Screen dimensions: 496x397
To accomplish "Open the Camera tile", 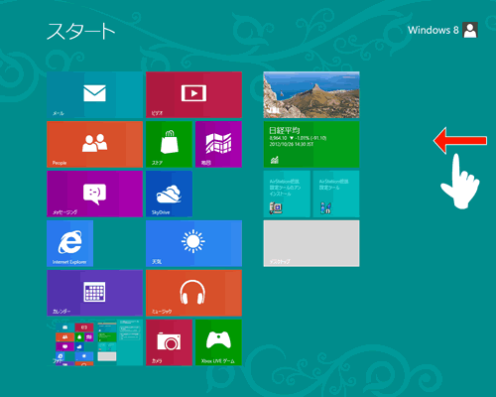I will (169, 342).
